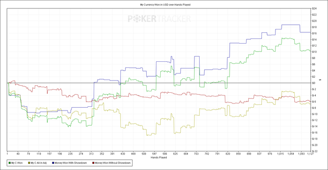The width and height of the screenshot is (328, 170).
Task: Click the $20 y-axis label
Action: tap(314, 21)
